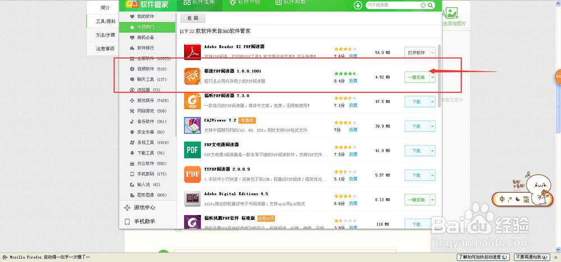Expand download dropdown for CAJViewer 7.2
Viewport: 561px width, 262px height.
(x=432, y=127)
